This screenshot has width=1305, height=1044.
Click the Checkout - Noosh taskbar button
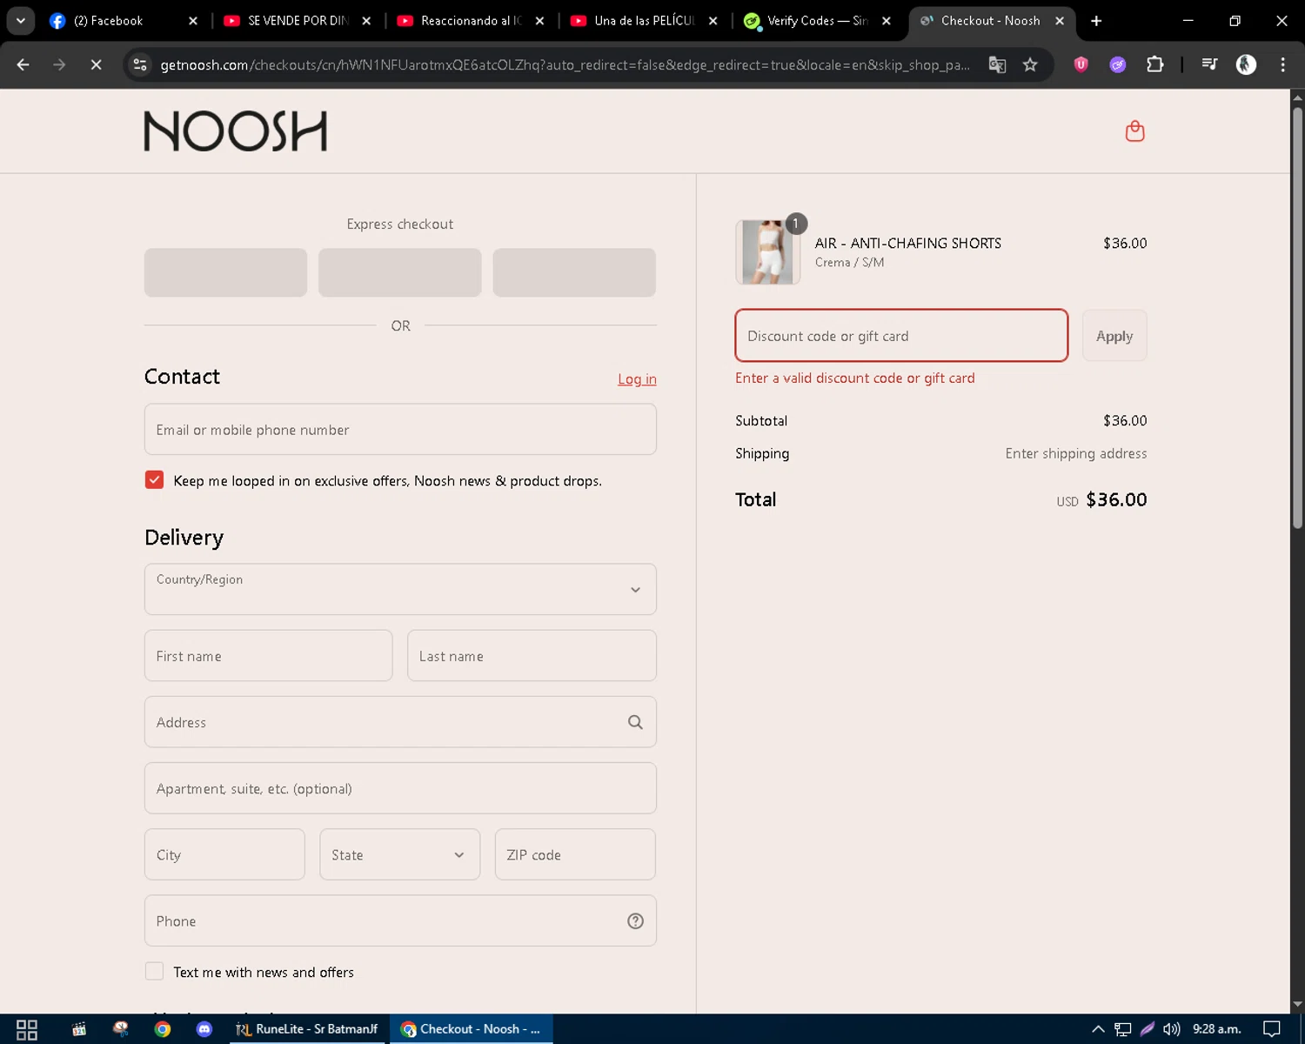click(x=471, y=1029)
